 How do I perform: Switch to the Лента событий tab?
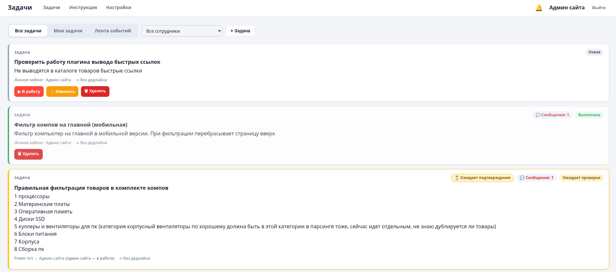tap(113, 31)
